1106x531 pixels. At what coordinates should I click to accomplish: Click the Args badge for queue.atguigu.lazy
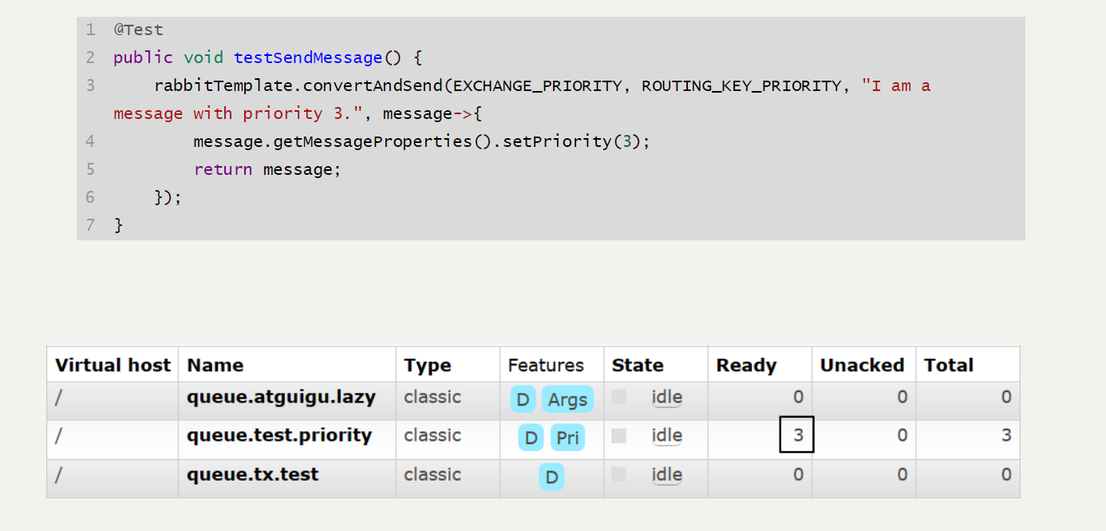[567, 399]
